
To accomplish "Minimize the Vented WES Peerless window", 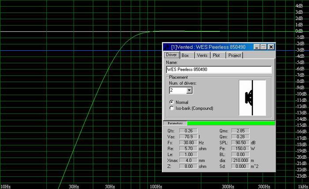I will [256, 47].
